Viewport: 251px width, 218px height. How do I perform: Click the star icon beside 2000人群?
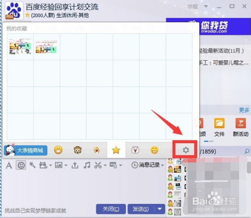point(28,15)
